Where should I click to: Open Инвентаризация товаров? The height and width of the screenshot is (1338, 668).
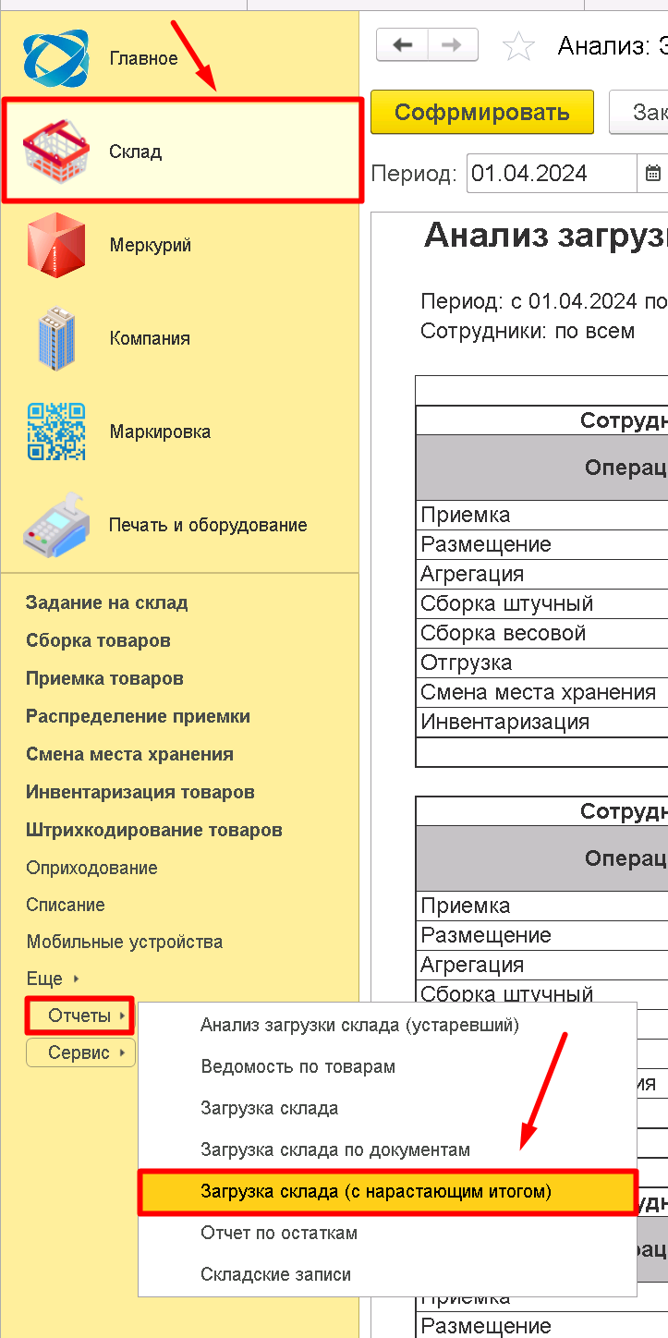[x=140, y=792]
